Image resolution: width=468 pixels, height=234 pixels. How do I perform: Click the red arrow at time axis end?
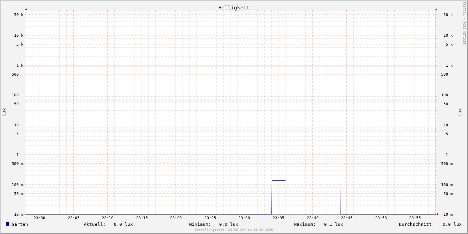[x=438, y=214]
